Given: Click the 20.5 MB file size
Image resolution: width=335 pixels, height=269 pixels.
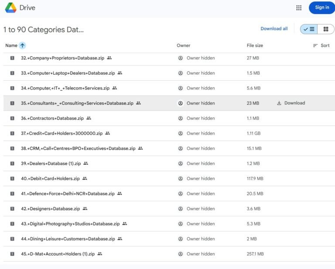Looking at the screenshot, I should [x=255, y=194].
